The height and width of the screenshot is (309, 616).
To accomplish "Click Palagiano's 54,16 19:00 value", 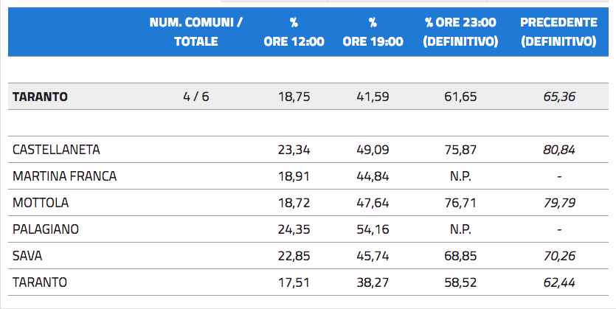I will (373, 229).
